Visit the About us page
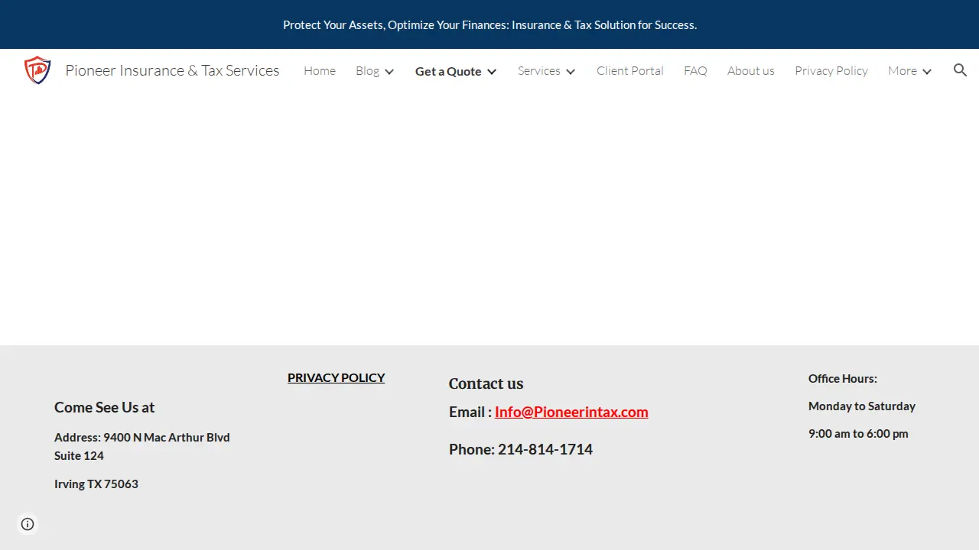979x550 pixels. coord(751,70)
